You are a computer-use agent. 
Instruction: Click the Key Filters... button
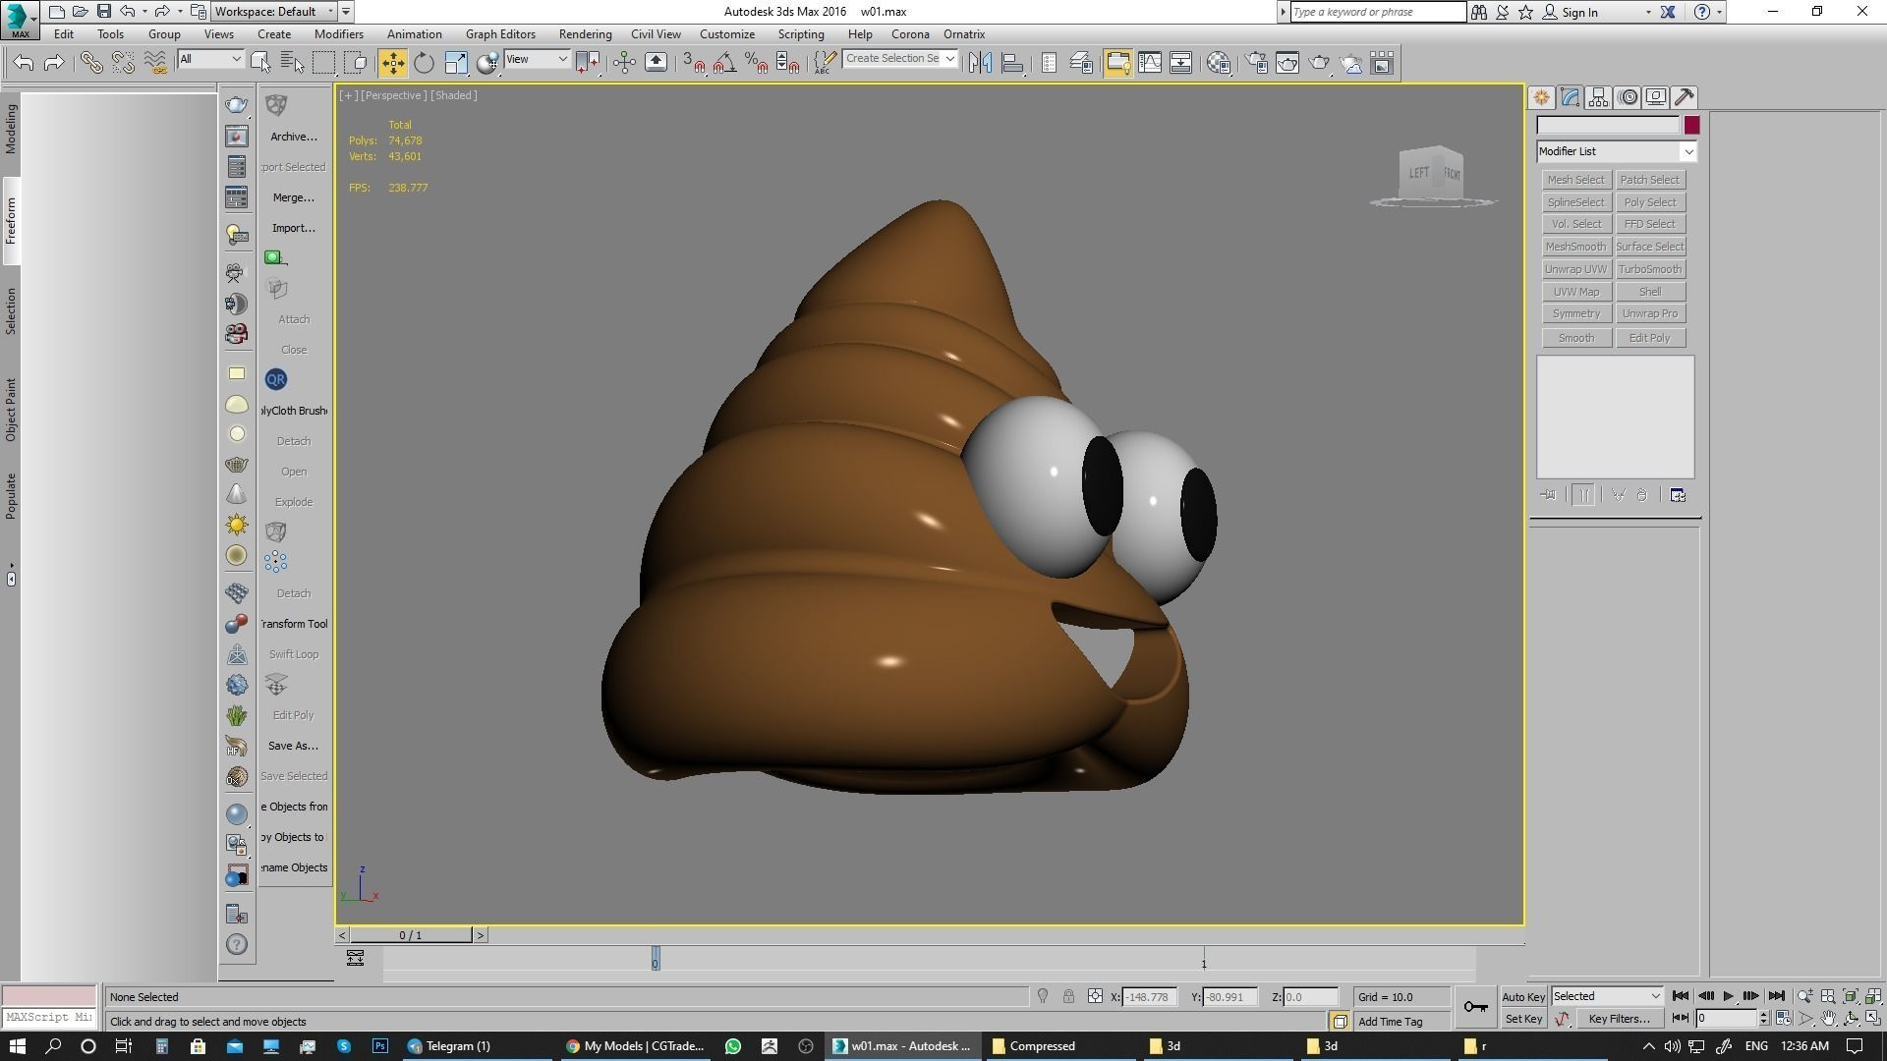1619,1019
